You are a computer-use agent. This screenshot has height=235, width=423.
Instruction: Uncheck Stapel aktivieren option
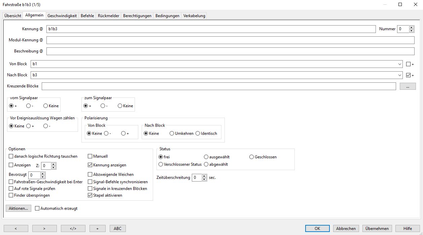click(x=90, y=195)
